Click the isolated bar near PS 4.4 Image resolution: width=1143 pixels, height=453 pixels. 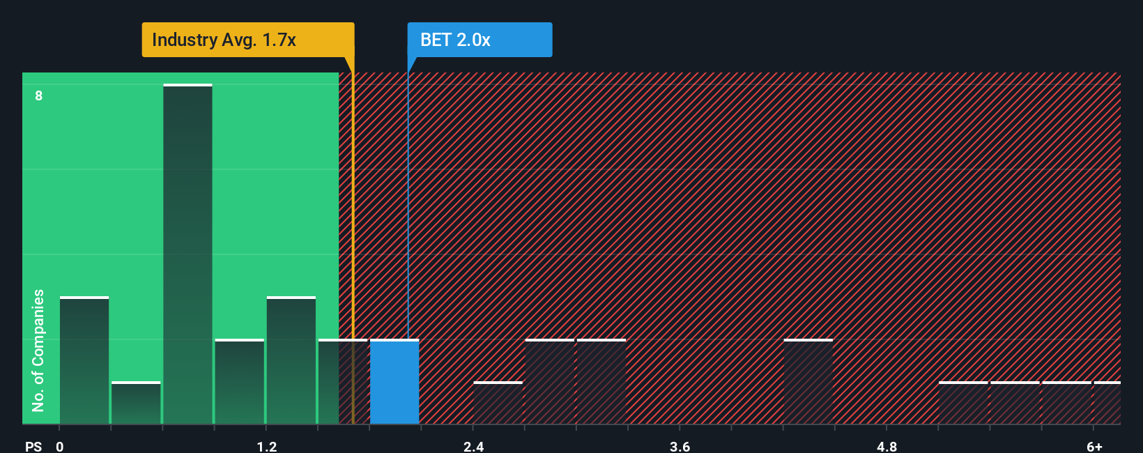pos(808,381)
